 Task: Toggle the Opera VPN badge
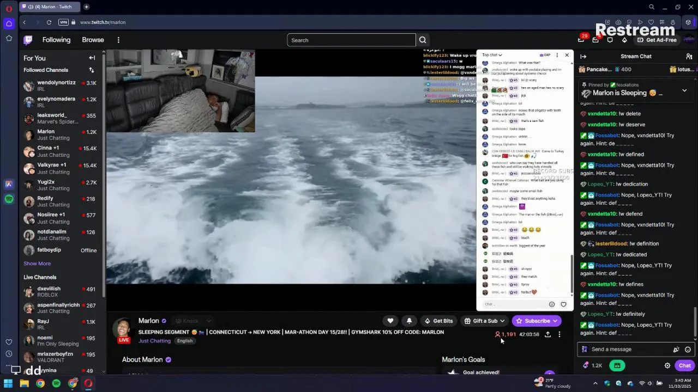click(63, 22)
